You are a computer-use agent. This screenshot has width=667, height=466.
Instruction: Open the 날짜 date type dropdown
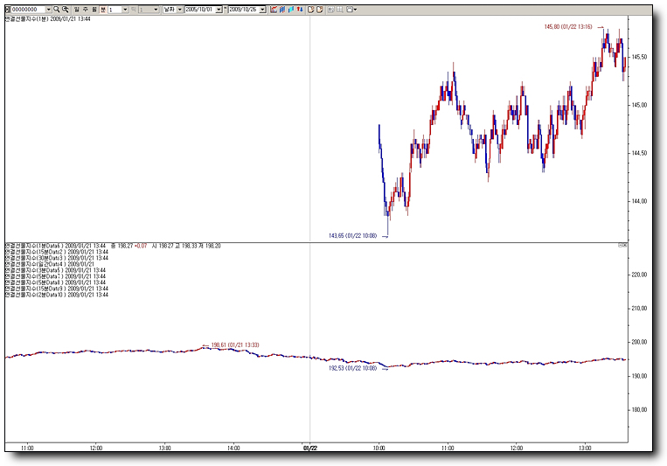[x=179, y=9]
